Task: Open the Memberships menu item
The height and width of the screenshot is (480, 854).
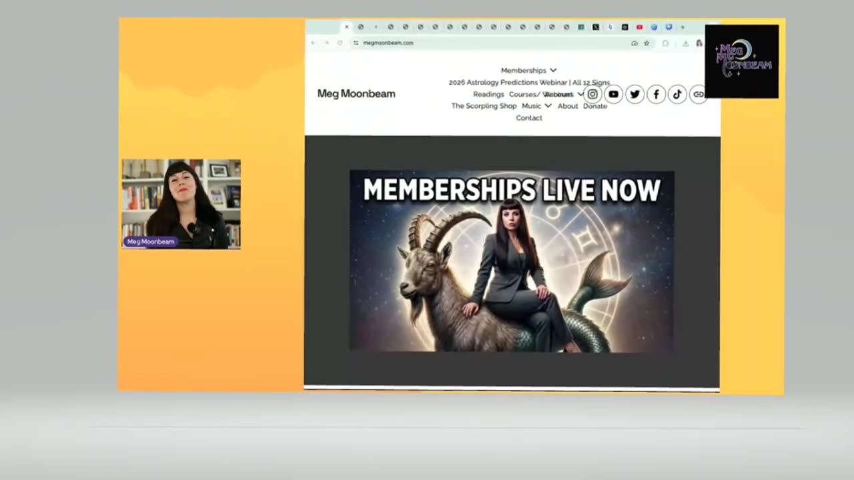Action: (524, 70)
